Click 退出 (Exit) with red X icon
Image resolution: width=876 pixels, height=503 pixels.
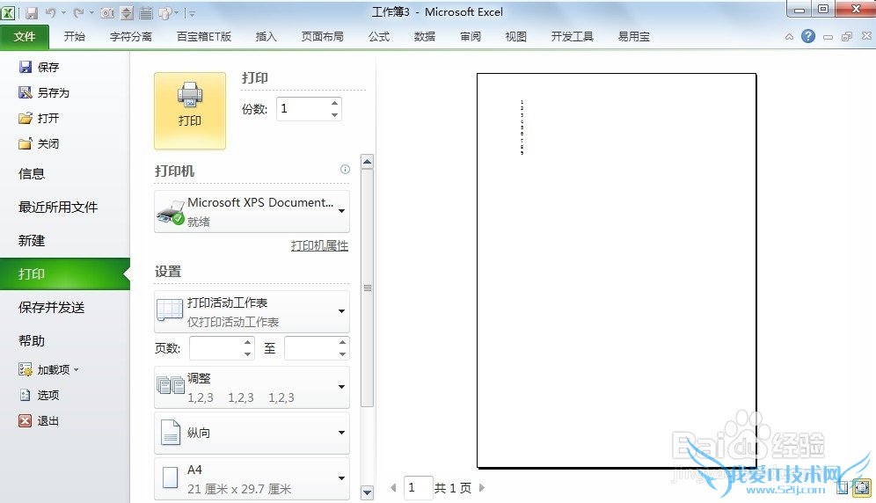[x=39, y=420]
